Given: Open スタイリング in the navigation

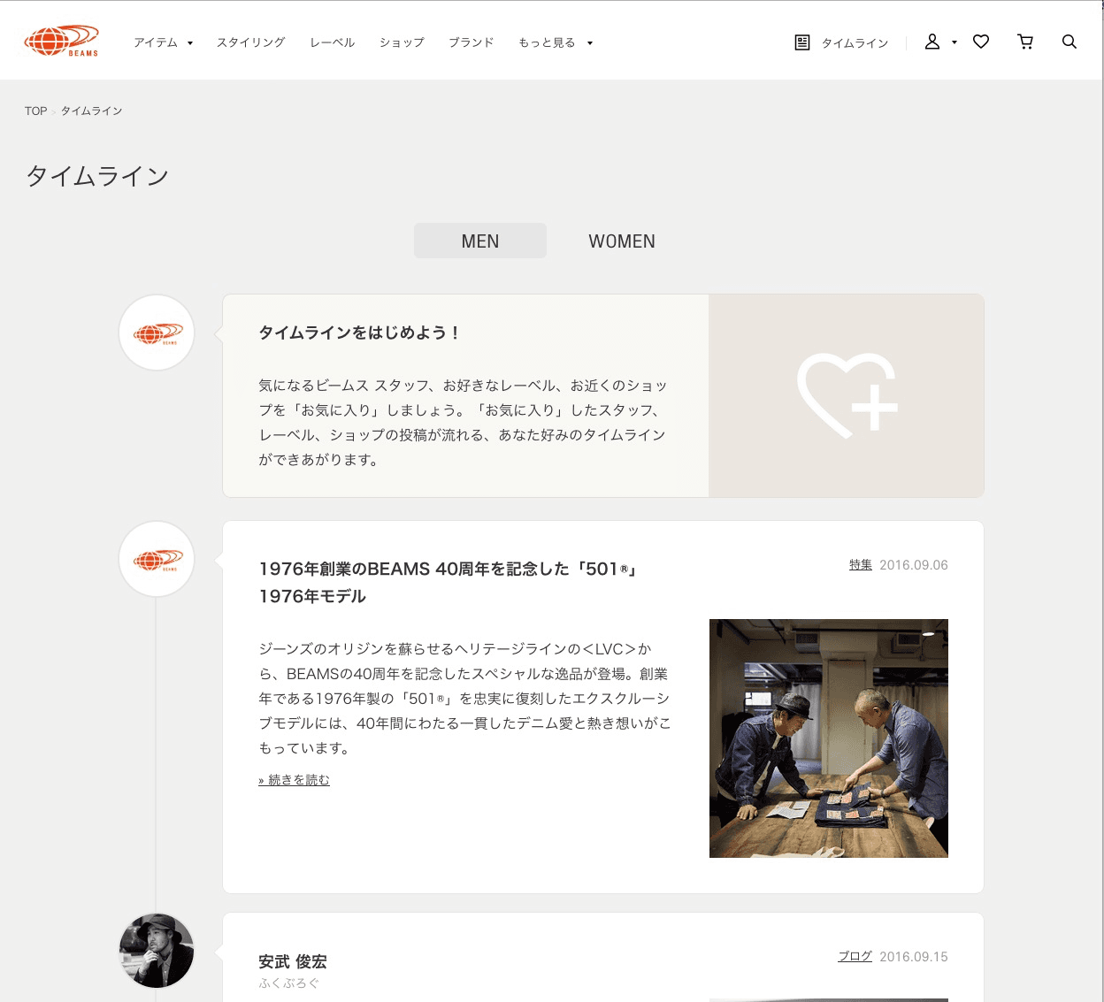Looking at the screenshot, I should click(251, 42).
